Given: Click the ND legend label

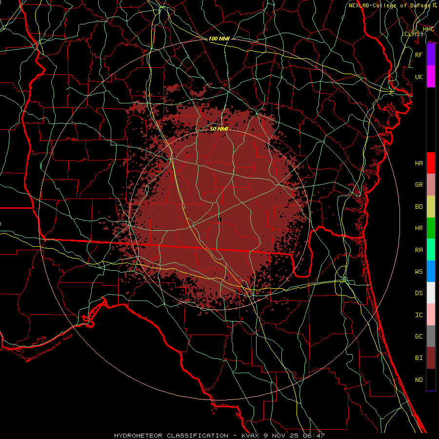Looking at the screenshot, I should click(x=419, y=380).
